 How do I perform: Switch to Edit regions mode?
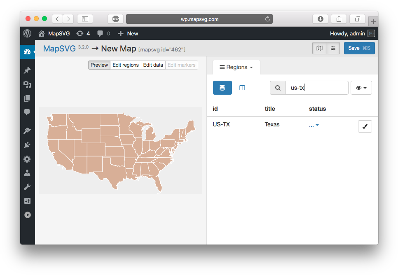coord(126,65)
